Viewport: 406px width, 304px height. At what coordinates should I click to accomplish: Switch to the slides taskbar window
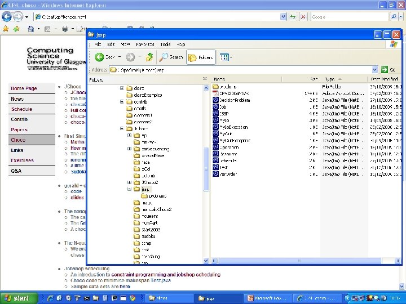(x=169, y=298)
